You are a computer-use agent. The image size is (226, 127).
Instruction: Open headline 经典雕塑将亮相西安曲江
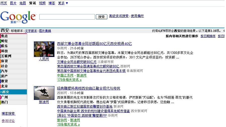[x=89, y=88]
